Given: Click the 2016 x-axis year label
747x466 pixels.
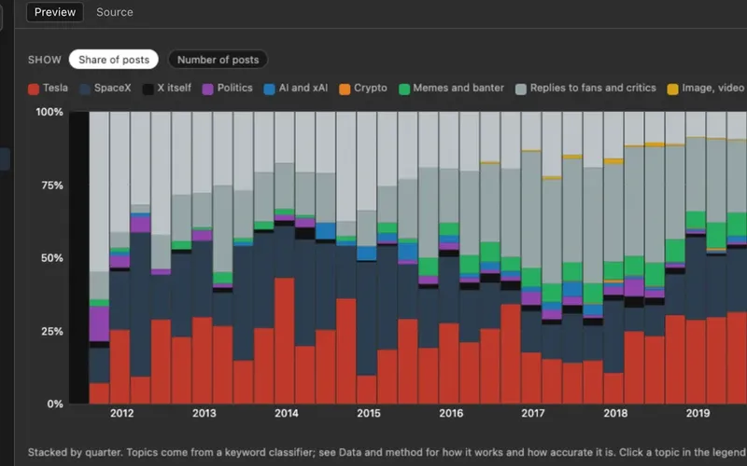Looking at the screenshot, I should pyautogui.click(x=451, y=413).
